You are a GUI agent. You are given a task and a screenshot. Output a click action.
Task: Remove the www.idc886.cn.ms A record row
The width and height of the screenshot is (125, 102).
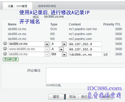pos(5,49)
